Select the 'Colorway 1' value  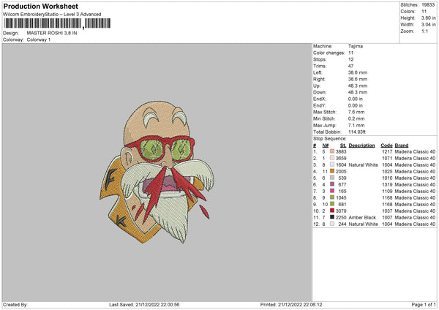39,39
